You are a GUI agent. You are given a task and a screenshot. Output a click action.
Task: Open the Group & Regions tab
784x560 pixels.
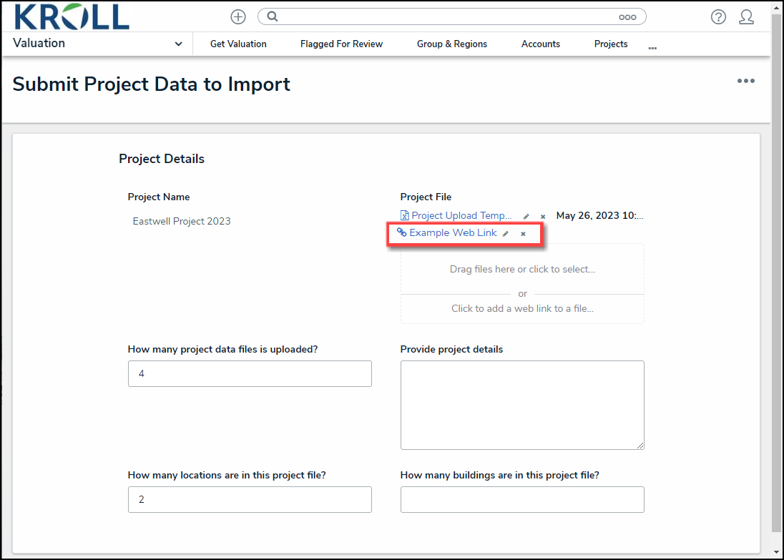(452, 44)
